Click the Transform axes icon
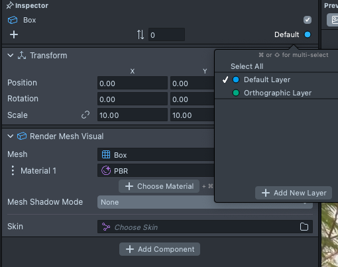338x267 pixels. coord(22,56)
